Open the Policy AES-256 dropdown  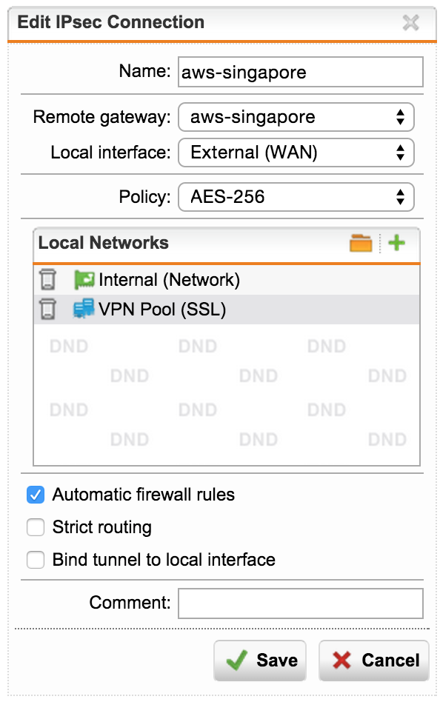(296, 197)
